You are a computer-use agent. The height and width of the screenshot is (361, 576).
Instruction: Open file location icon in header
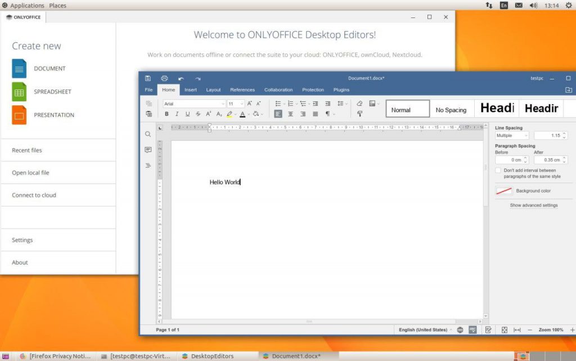click(568, 90)
